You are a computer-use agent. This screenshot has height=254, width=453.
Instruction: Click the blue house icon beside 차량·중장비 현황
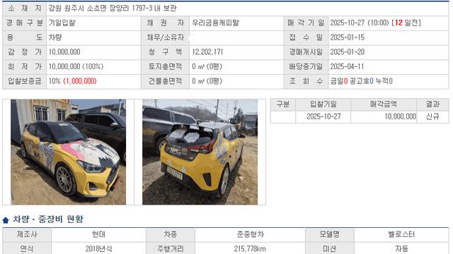[6, 220]
